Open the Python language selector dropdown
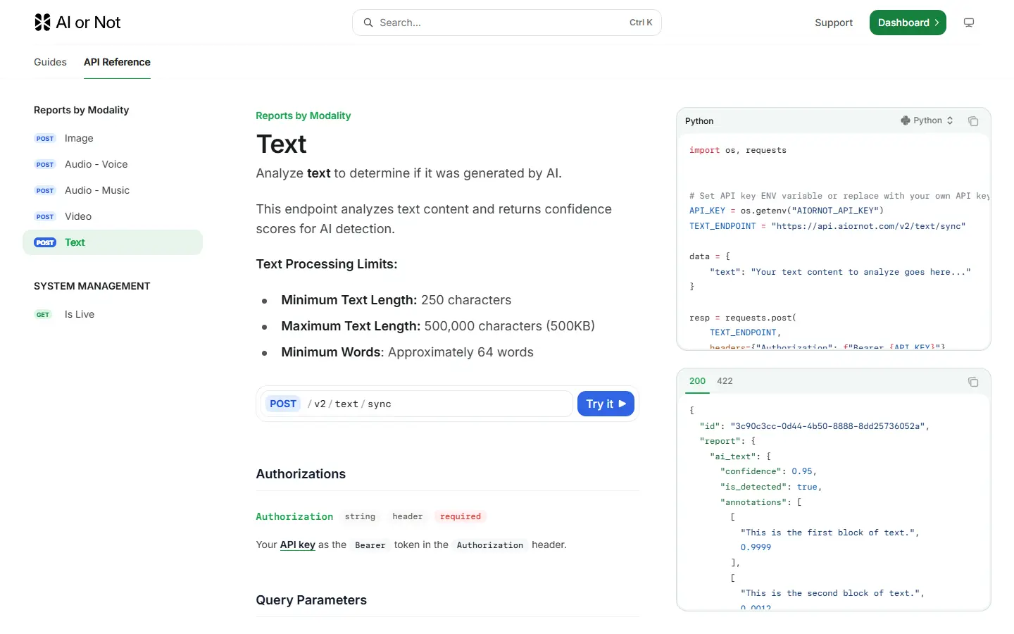 pos(927,120)
